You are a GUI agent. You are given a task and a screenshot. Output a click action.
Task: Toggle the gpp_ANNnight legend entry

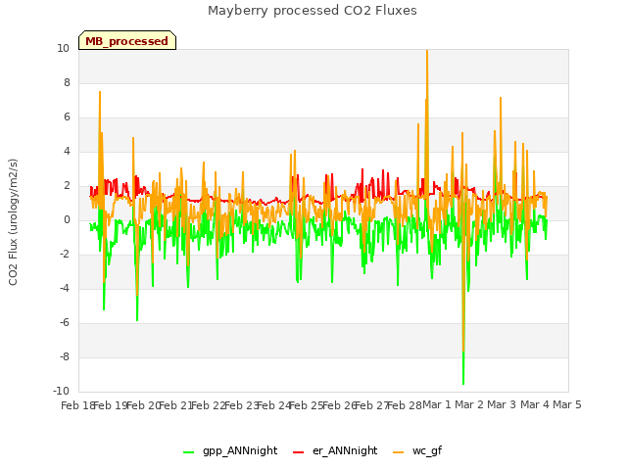point(230,450)
